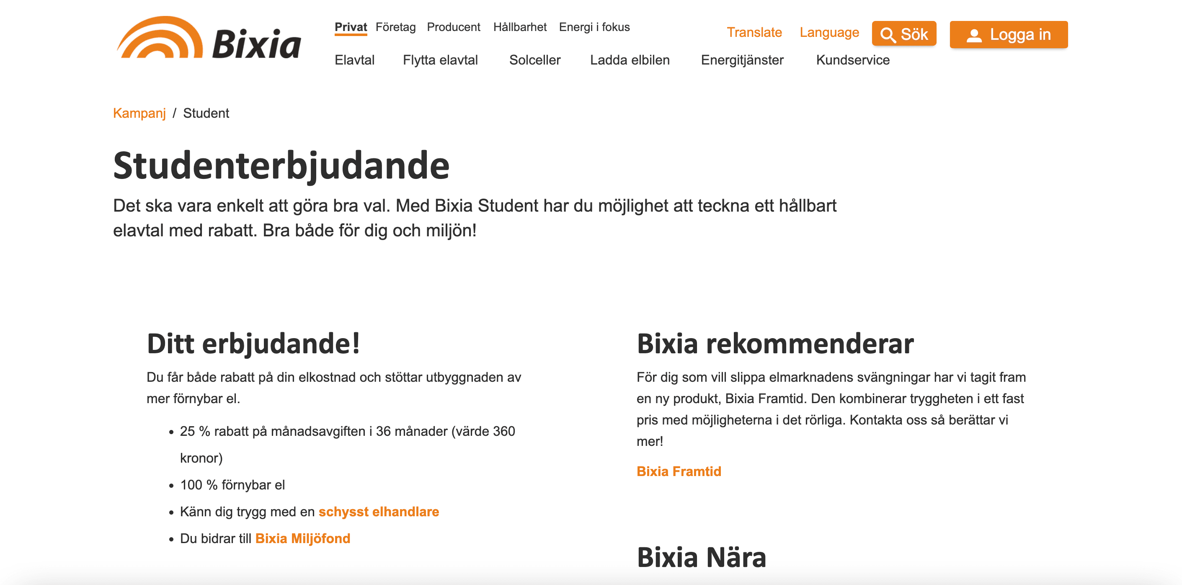This screenshot has height=585, width=1182.
Task: Open the Bixia Miljöfond link
Action: point(302,538)
